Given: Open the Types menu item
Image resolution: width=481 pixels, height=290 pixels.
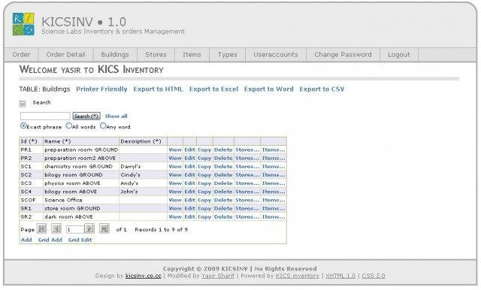Looking at the screenshot, I should click(x=227, y=55).
